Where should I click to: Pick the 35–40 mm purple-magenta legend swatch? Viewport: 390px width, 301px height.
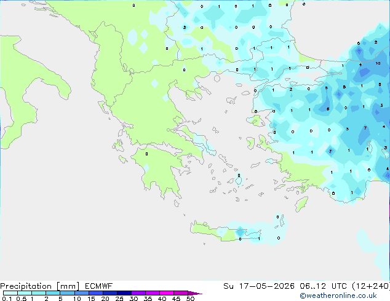coord(153,293)
